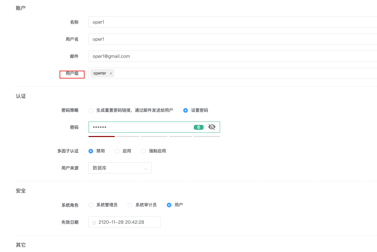Click the 多因子认证 label

[68, 151]
